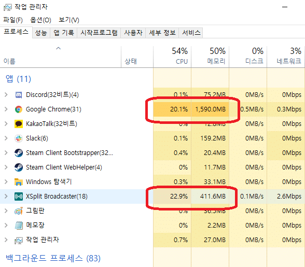Open the 파일(F) menu
Image resolution: width=305 pixels, height=267 pixels.
(13, 20)
